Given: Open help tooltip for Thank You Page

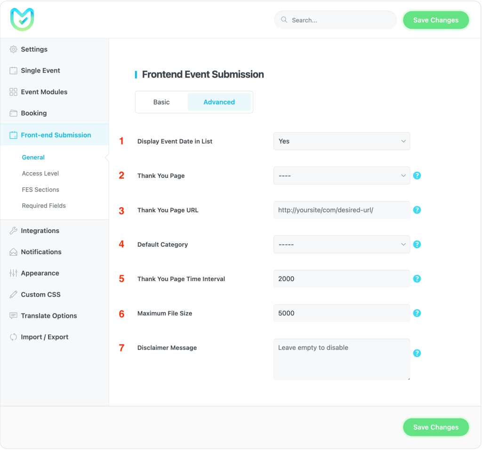Looking at the screenshot, I should click(417, 176).
